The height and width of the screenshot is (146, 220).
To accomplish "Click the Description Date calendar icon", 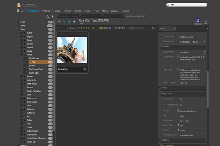I will [x=181, y=42].
